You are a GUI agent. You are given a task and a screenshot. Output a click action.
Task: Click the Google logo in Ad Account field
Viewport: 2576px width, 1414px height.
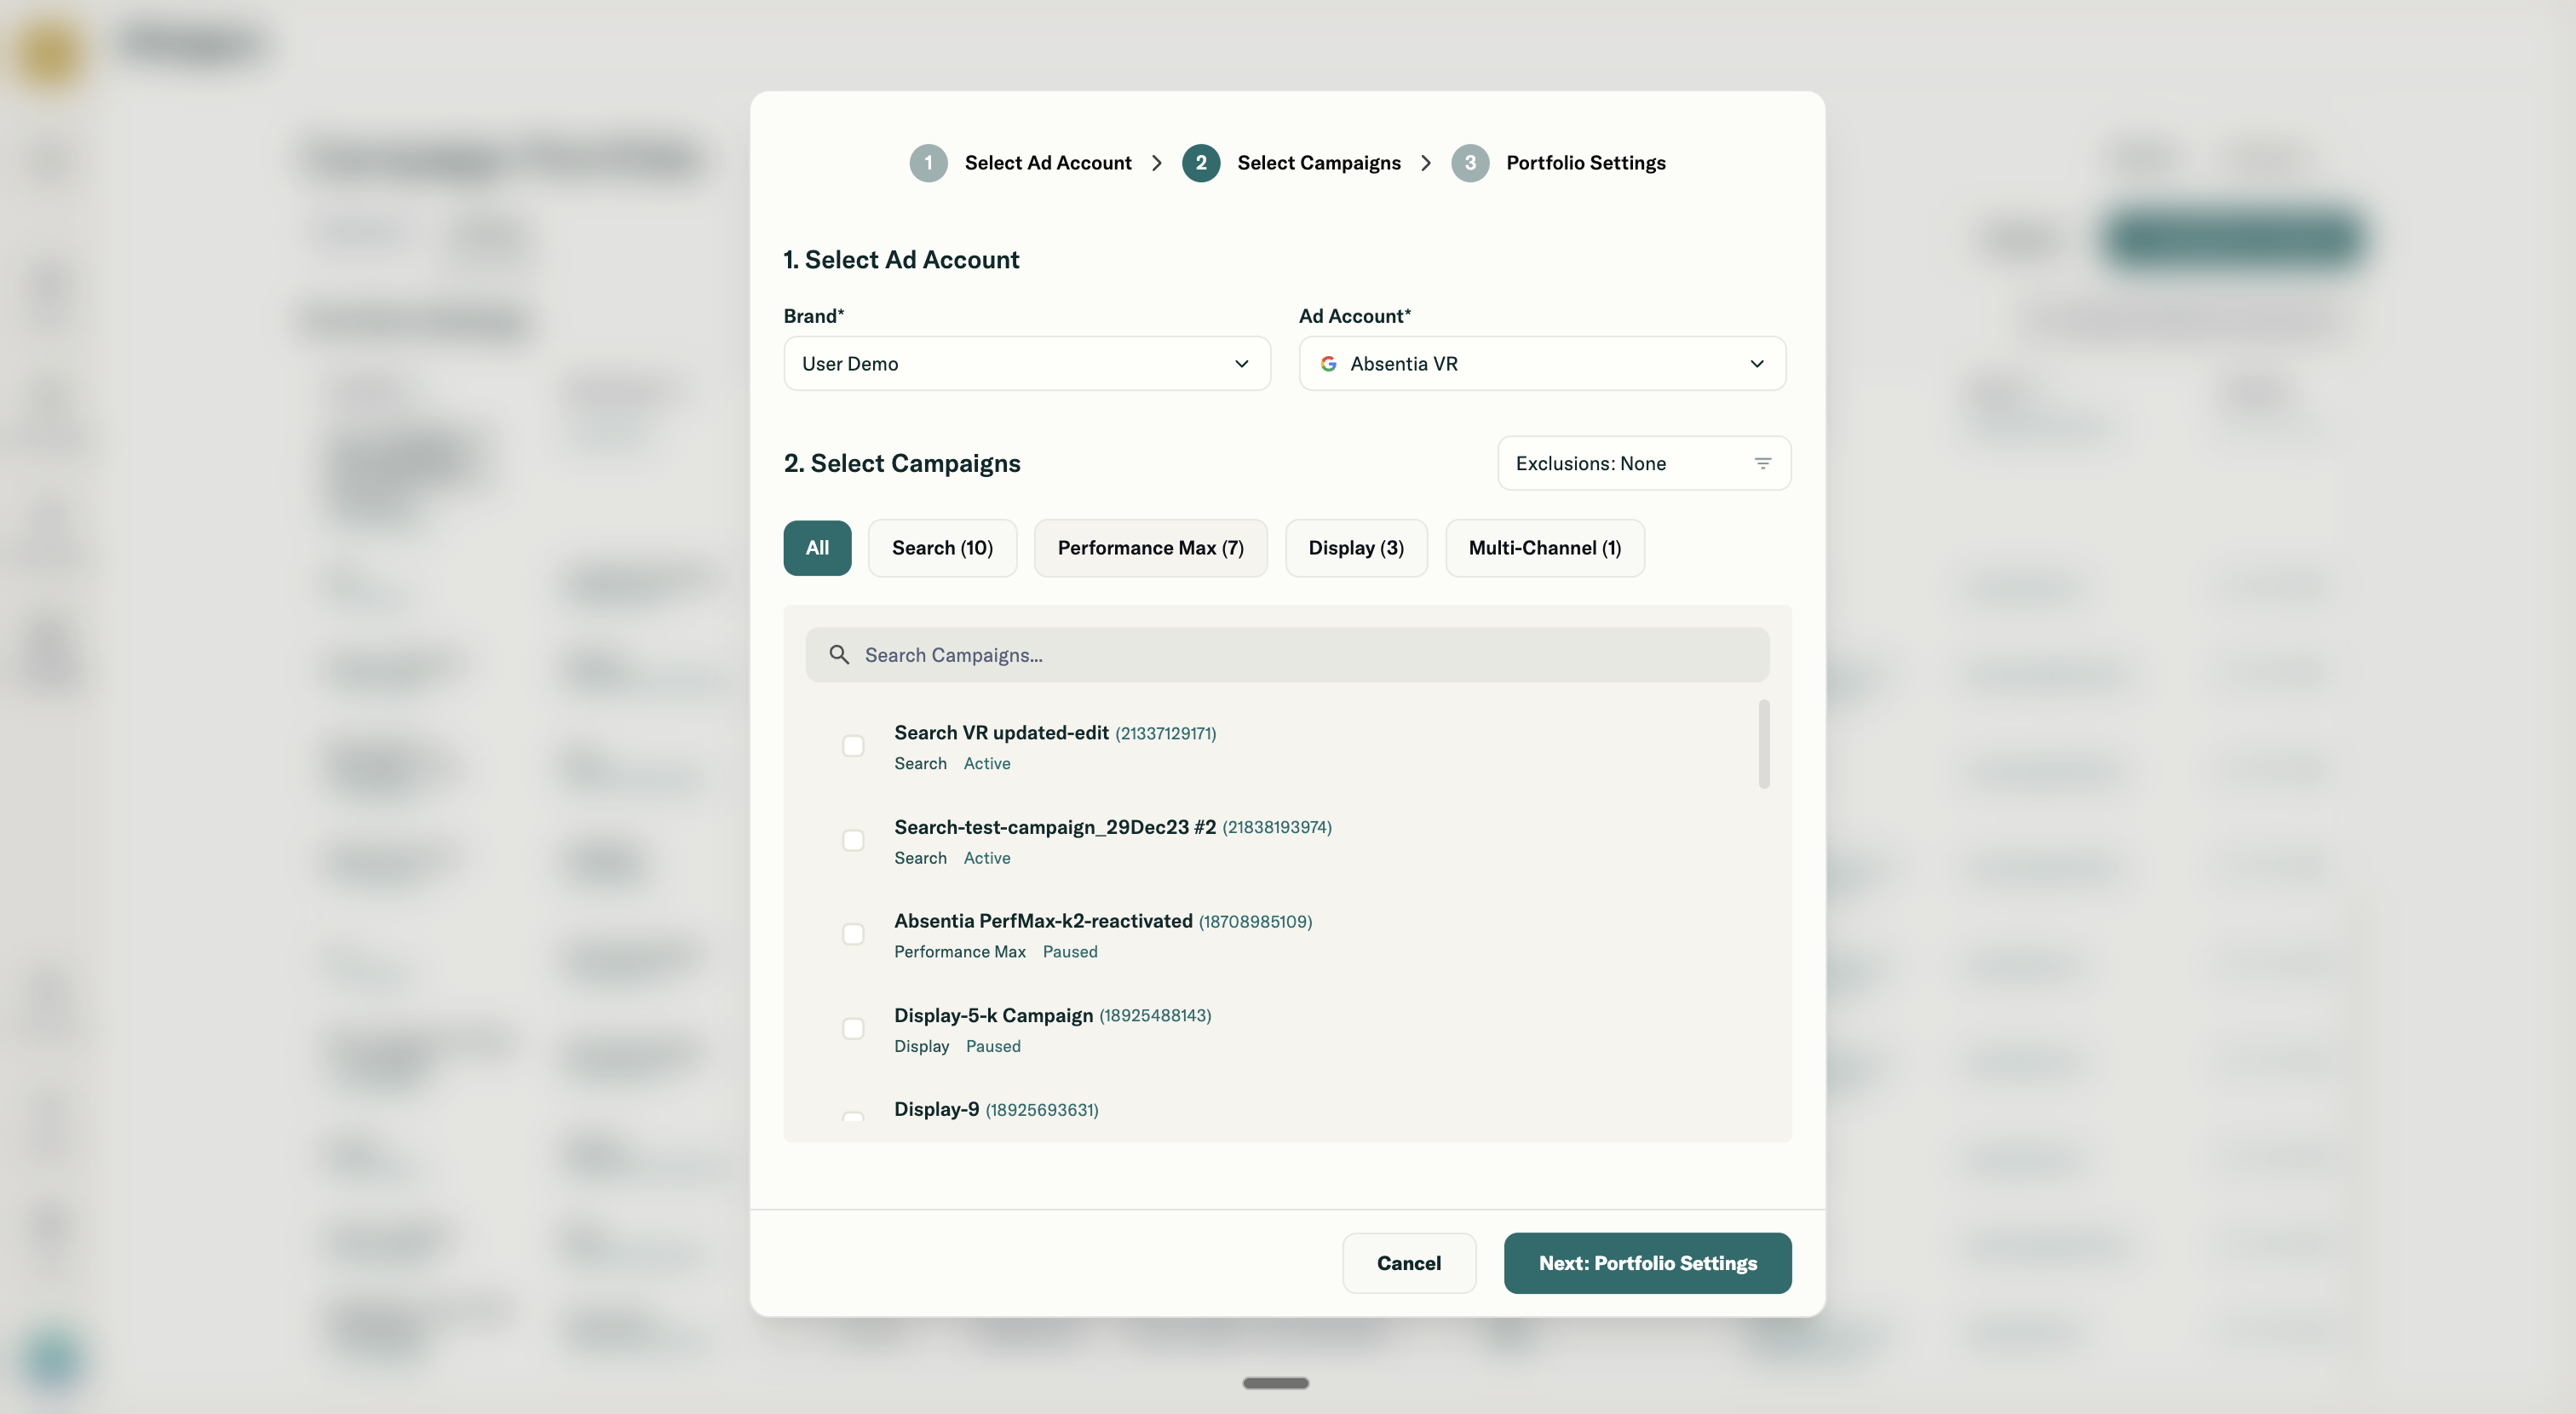[x=1328, y=364]
